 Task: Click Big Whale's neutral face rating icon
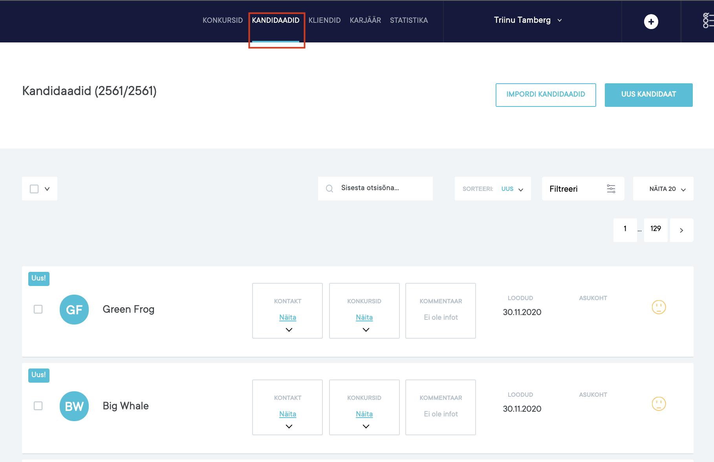pos(659,404)
